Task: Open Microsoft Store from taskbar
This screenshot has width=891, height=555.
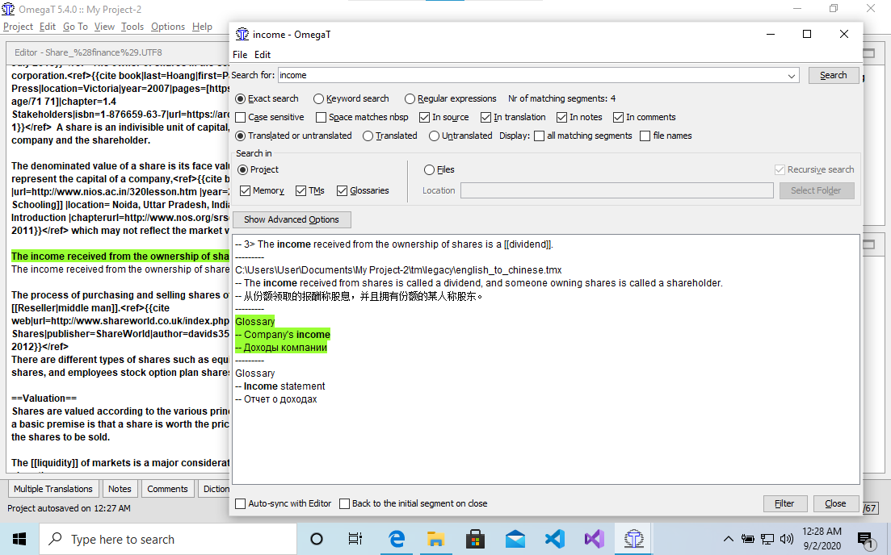Action: 475,539
